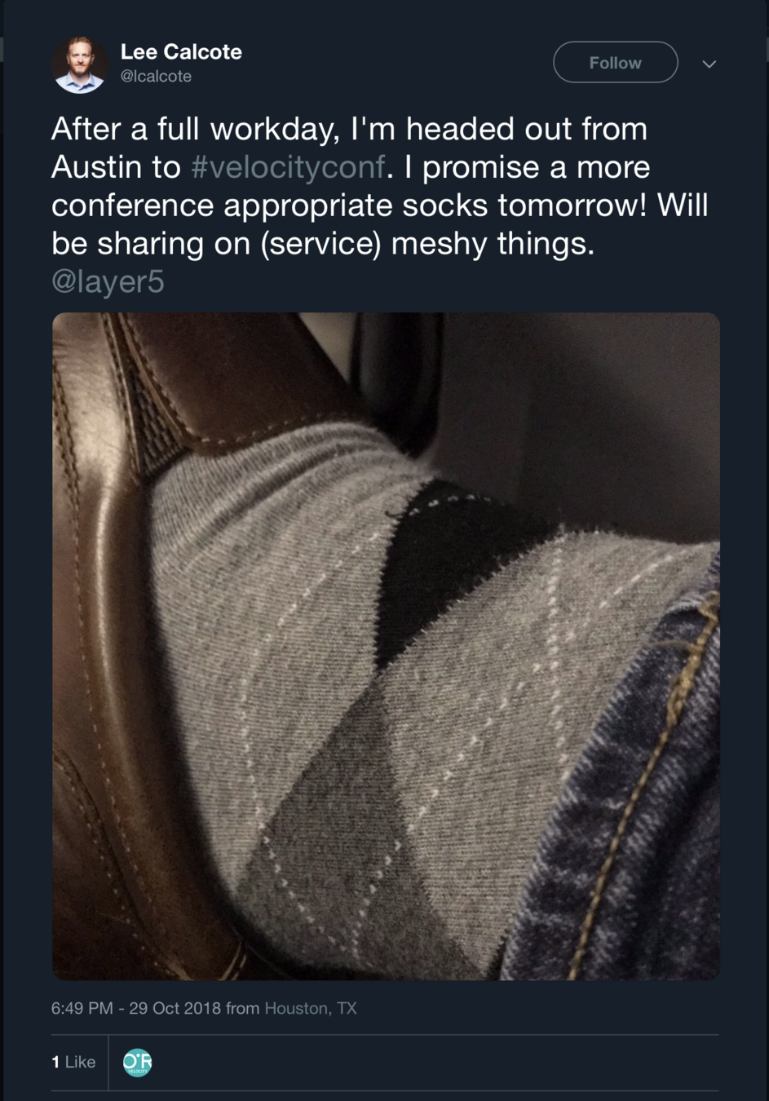The image size is (769, 1101).
Task: Click the word Like beside the count
Action: click(80, 1062)
